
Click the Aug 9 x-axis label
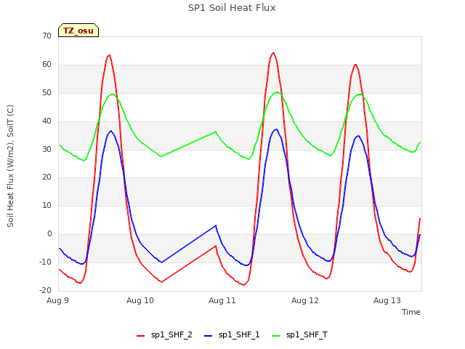point(57,300)
